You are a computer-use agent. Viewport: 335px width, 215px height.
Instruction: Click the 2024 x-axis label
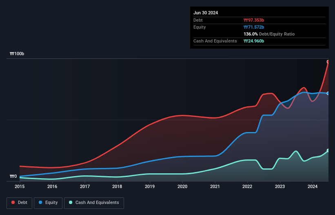point(313,186)
